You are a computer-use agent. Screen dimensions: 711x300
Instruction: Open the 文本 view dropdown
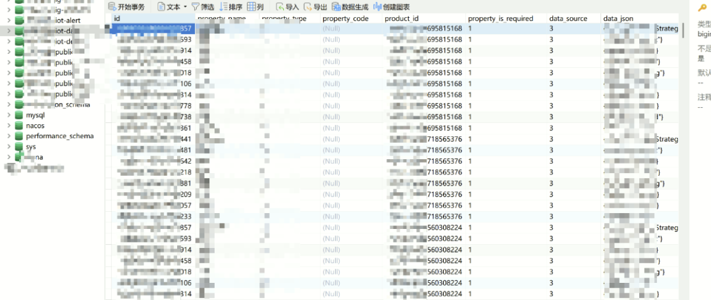(172, 7)
